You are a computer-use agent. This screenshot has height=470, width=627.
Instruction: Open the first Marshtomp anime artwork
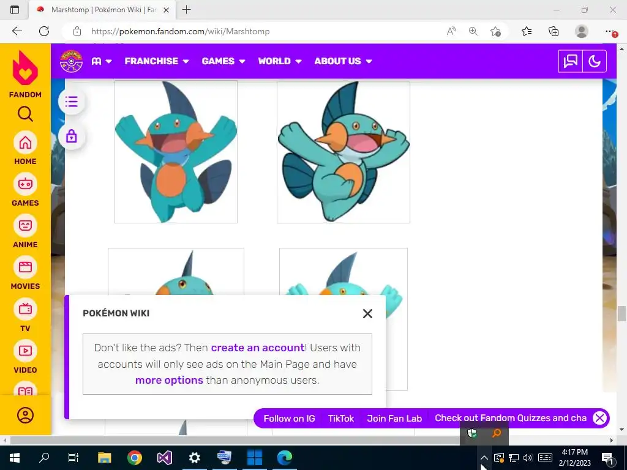click(x=176, y=152)
